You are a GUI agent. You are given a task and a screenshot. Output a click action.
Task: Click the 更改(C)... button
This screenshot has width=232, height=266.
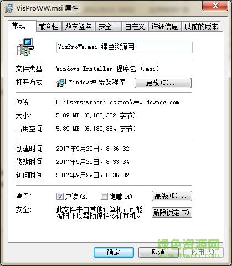point(163,83)
